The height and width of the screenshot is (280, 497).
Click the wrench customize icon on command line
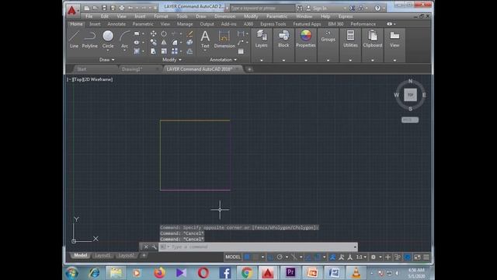tap(154, 247)
